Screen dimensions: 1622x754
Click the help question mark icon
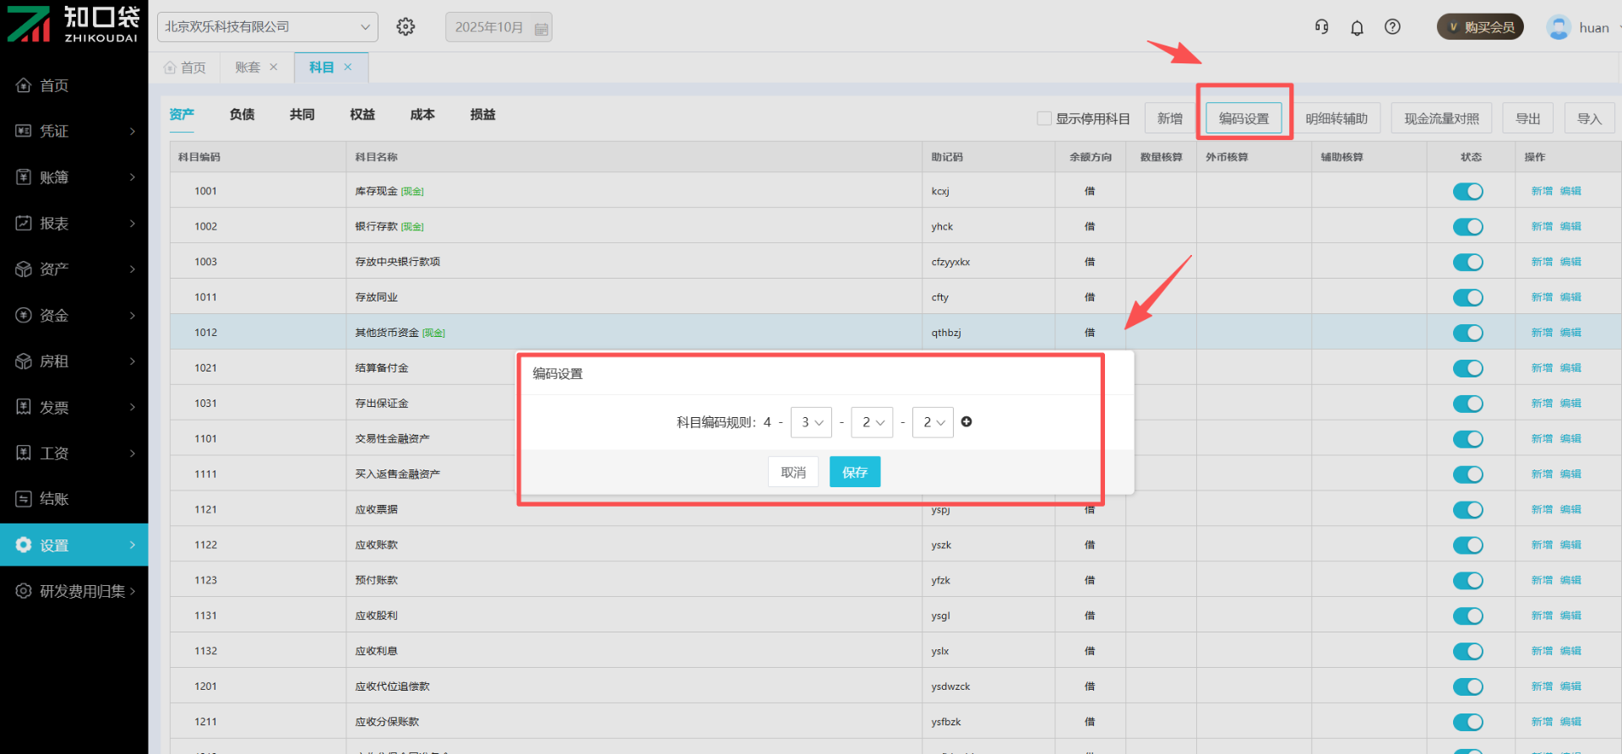tap(1392, 27)
